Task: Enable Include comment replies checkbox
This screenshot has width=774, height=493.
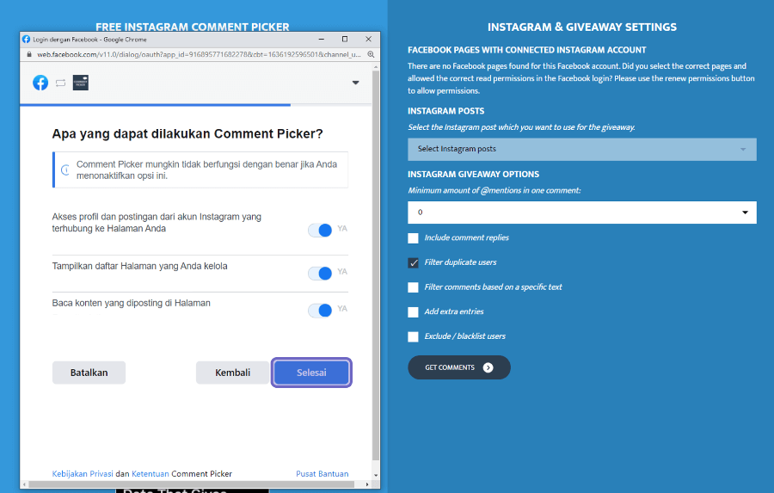Action: pyautogui.click(x=413, y=238)
